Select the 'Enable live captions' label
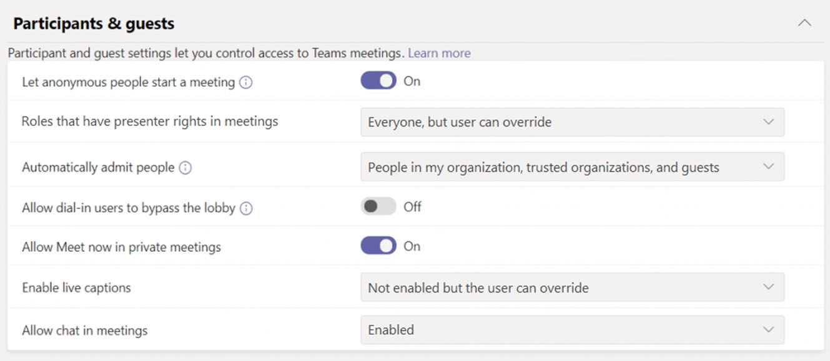Image resolution: width=830 pixels, height=361 pixels. point(76,288)
